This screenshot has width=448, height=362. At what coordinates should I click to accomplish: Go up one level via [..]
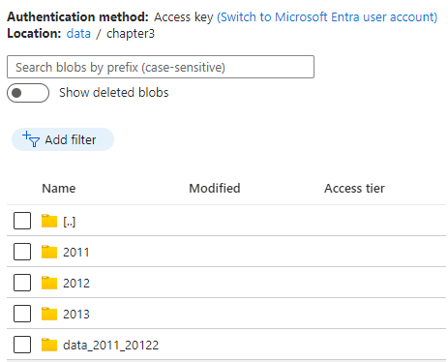[x=69, y=222]
